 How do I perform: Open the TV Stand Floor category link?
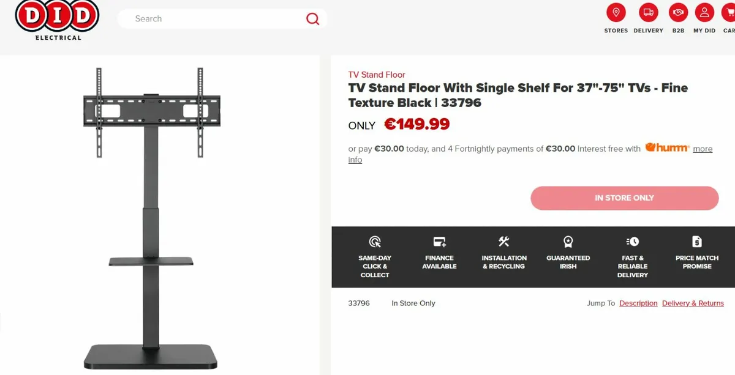(x=377, y=75)
